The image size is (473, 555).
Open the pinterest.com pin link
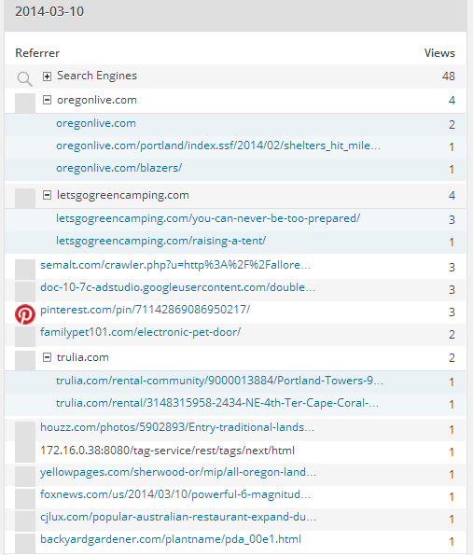tap(146, 310)
